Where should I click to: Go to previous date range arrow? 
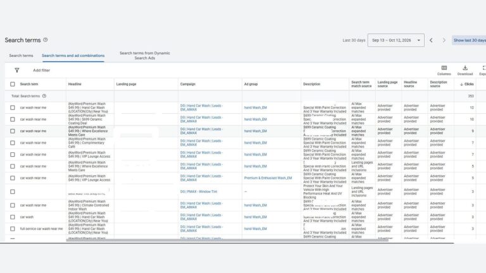[431, 40]
